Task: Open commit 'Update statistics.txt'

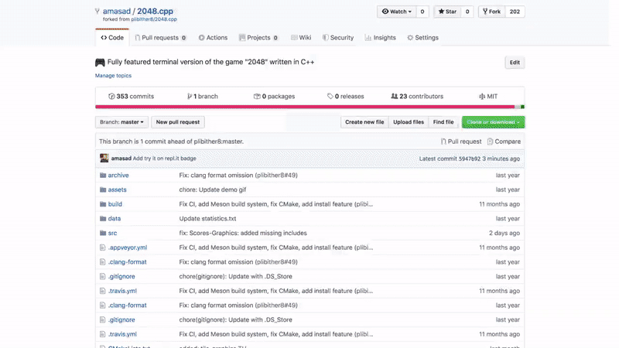Action: click(207, 218)
